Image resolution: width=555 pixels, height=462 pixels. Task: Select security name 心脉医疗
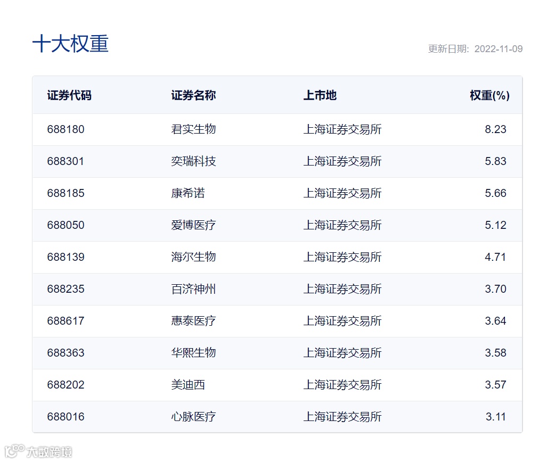[194, 417]
